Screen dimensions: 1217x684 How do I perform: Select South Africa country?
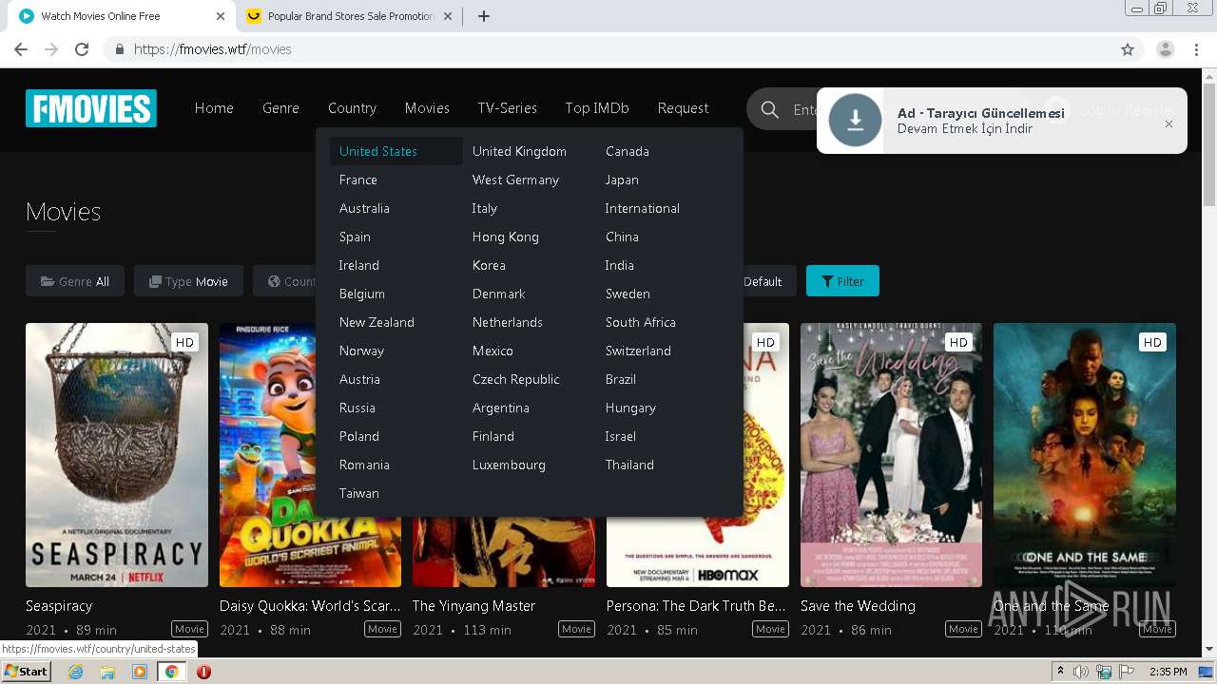click(x=641, y=322)
